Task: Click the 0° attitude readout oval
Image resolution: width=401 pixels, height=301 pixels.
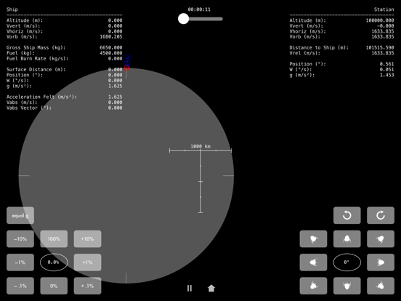Action: 347,262
